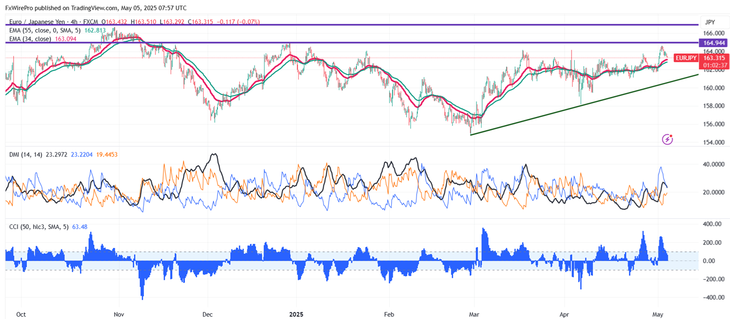Click the purple lightning flash icon
The height and width of the screenshot is (319, 730).
[668, 139]
